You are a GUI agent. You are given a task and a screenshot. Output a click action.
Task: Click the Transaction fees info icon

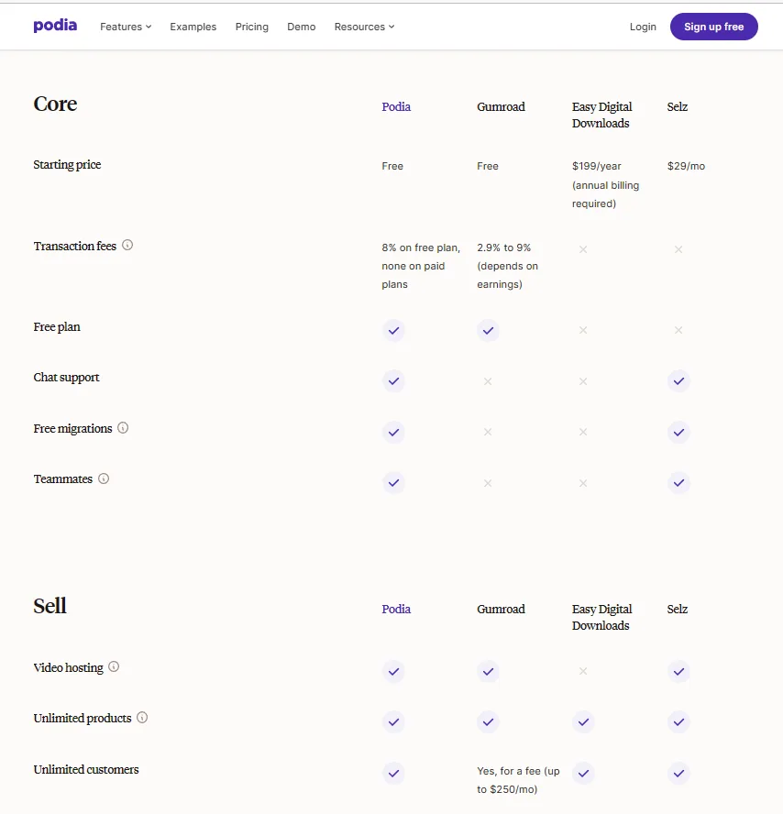pyautogui.click(x=127, y=245)
